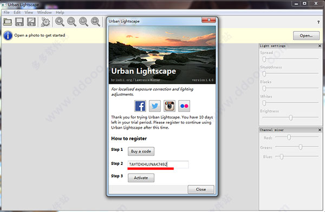The image size is (325, 212).
Task: Open the Facebook icon link
Action: [x=140, y=106]
